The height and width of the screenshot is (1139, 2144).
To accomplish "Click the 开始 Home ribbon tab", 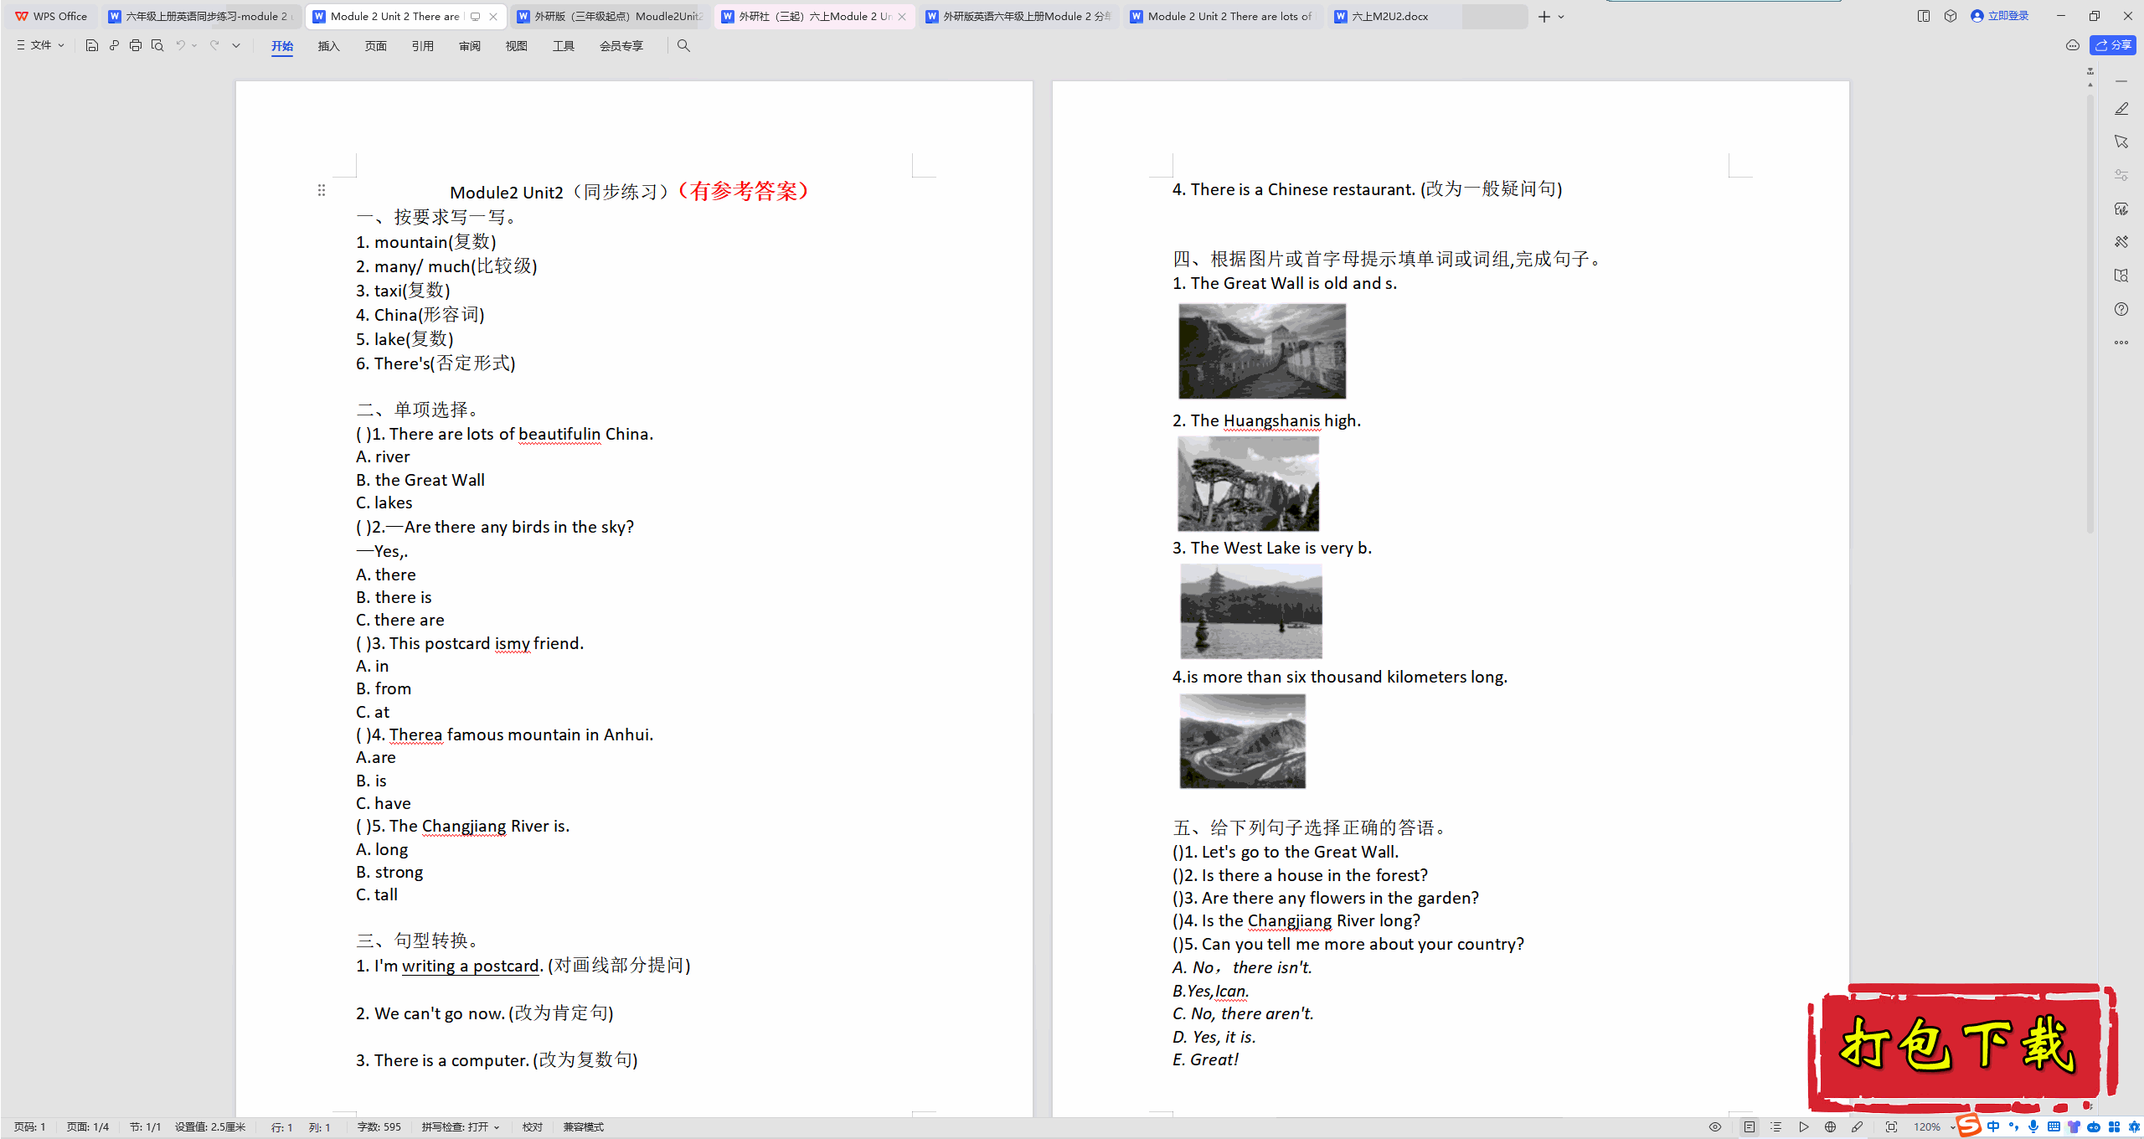I will pos(281,45).
